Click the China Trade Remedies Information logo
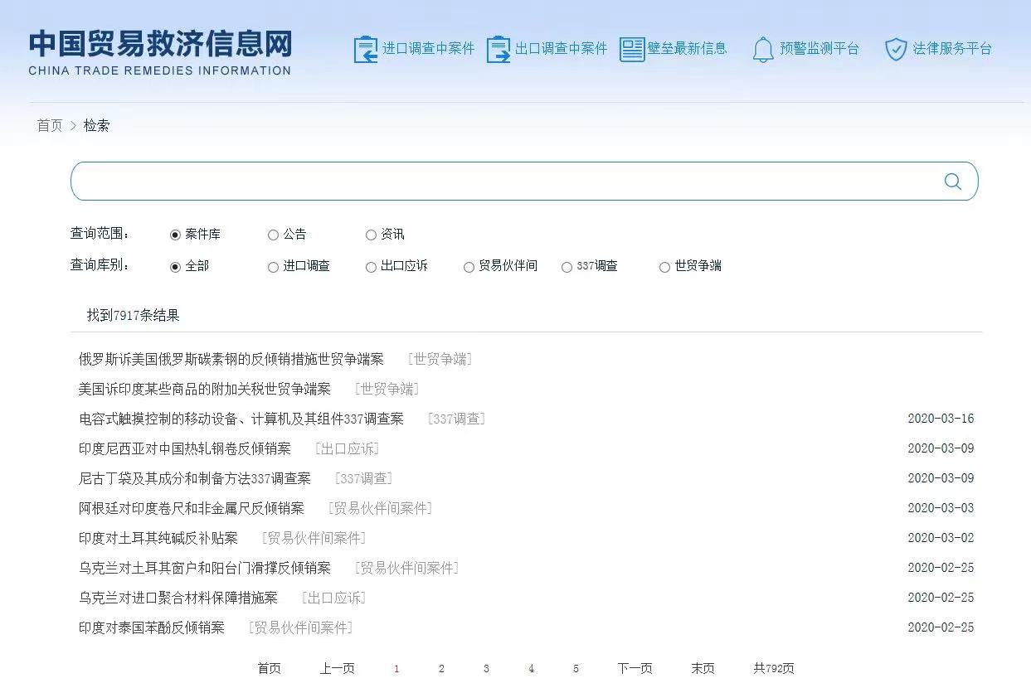 pyautogui.click(x=160, y=53)
